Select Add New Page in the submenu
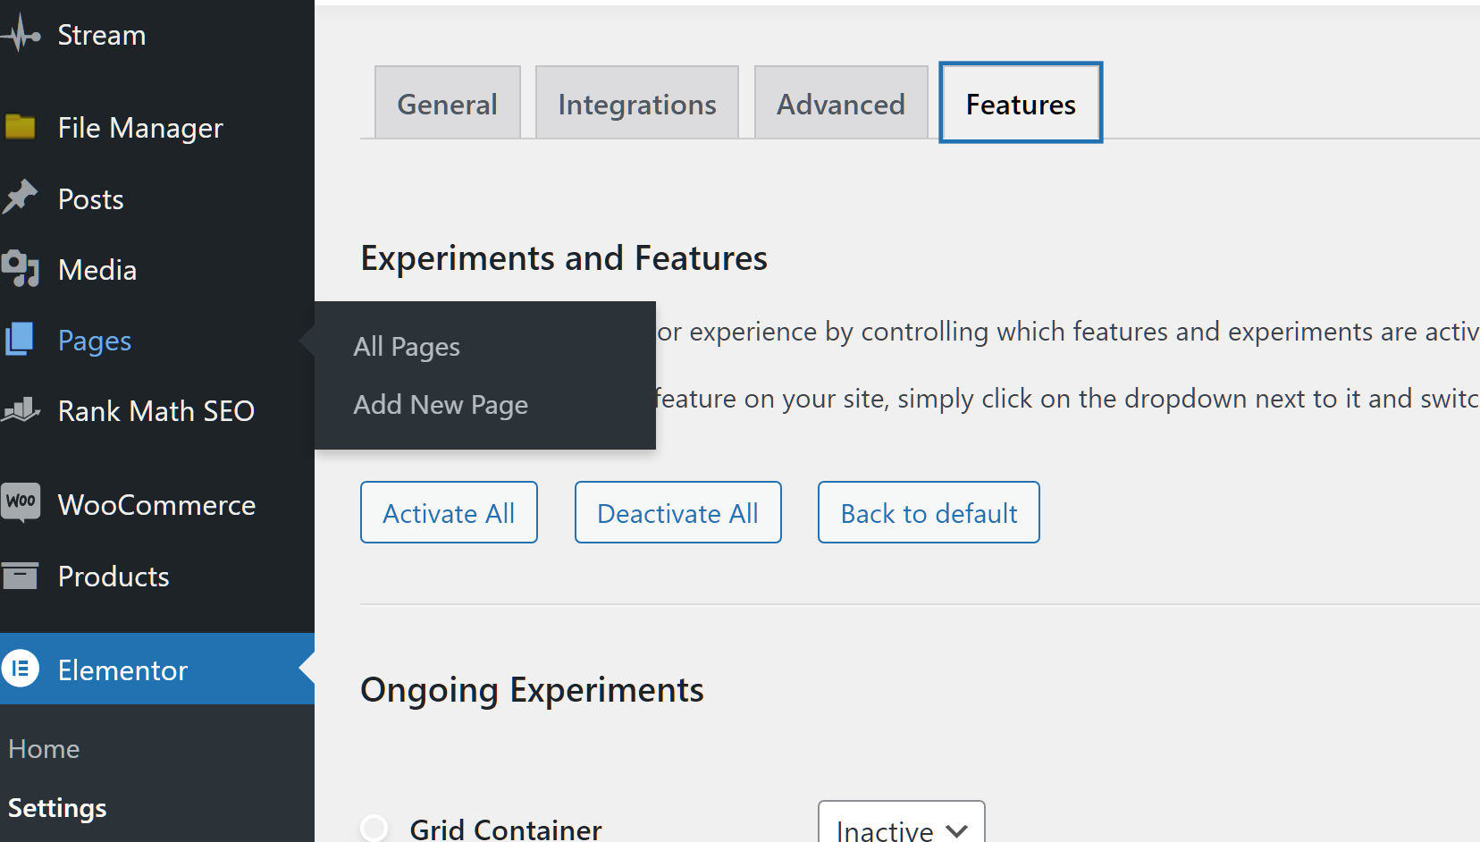 click(441, 405)
